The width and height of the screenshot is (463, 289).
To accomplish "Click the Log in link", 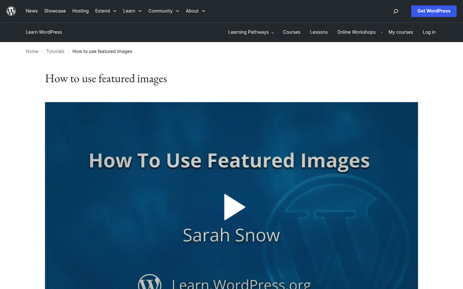I will pyautogui.click(x=429, y=32).
